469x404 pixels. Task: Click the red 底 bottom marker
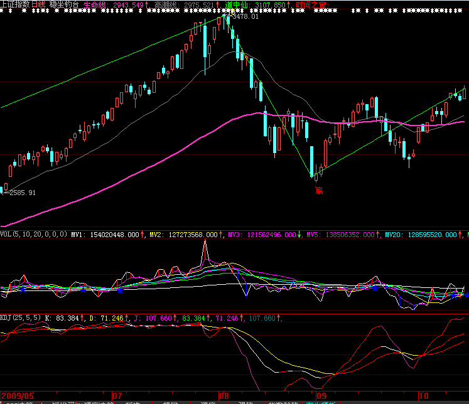319,190
